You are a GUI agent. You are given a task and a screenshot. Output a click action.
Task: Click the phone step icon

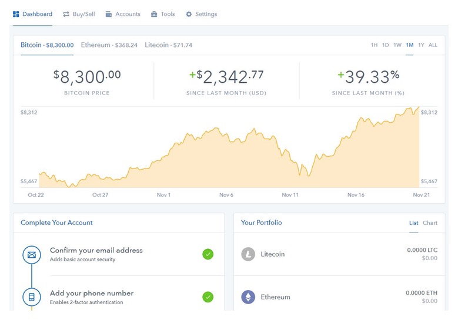(x=32, y=297)
